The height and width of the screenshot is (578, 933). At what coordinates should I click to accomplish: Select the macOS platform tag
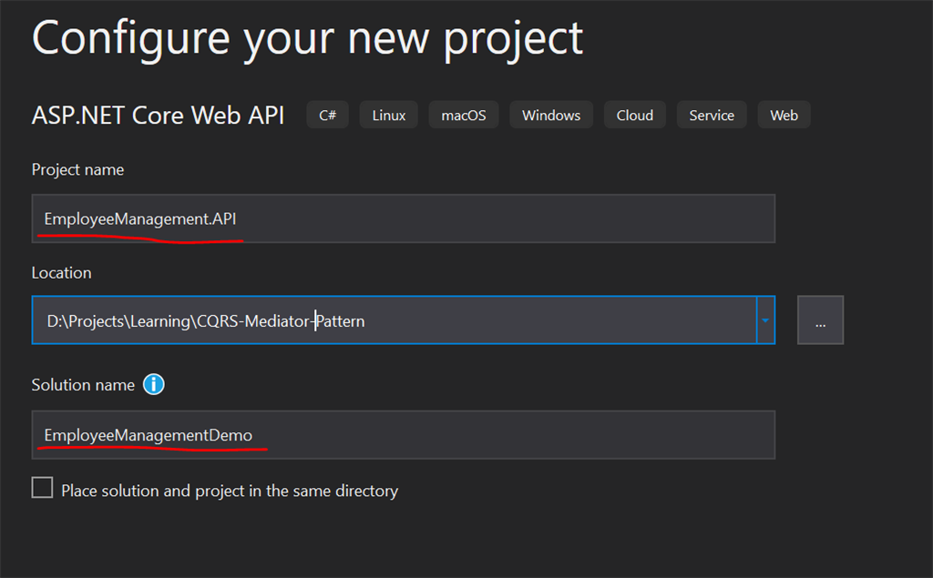463,115
